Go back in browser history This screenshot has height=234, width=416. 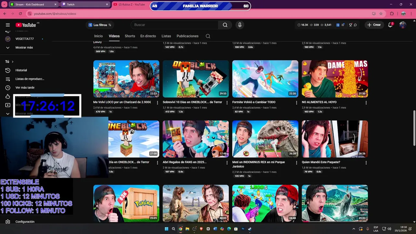(x=5, y=14)
